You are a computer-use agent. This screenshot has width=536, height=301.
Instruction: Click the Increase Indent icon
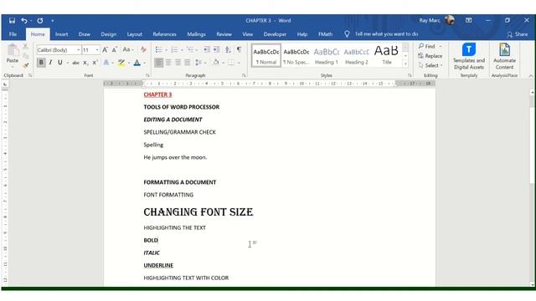point(217,50)
